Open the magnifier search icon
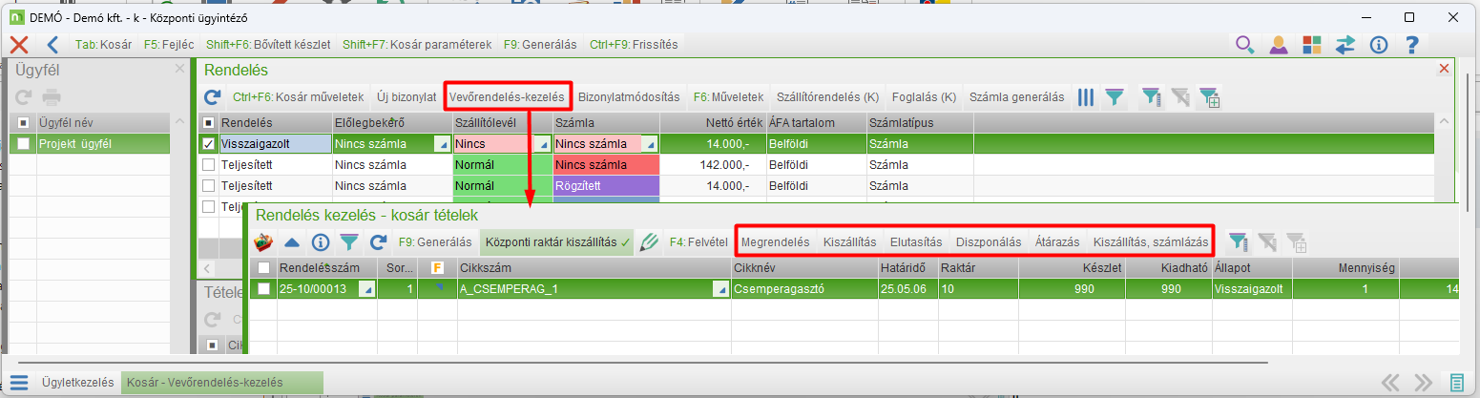 click(1245, 44)
